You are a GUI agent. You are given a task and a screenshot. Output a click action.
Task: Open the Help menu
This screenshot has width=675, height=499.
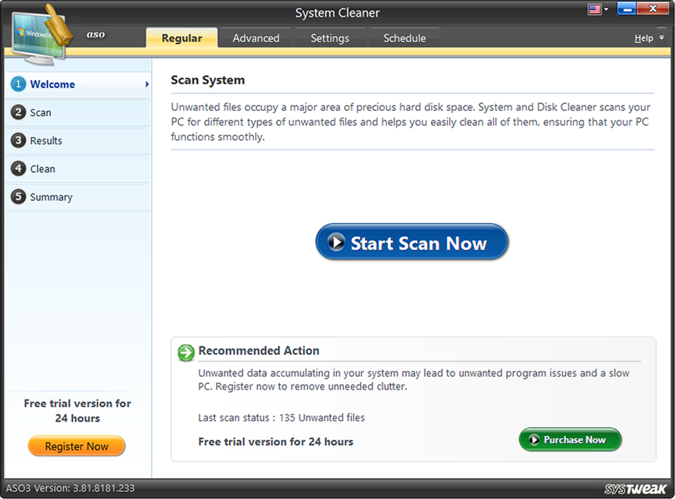tap(643, 38)
